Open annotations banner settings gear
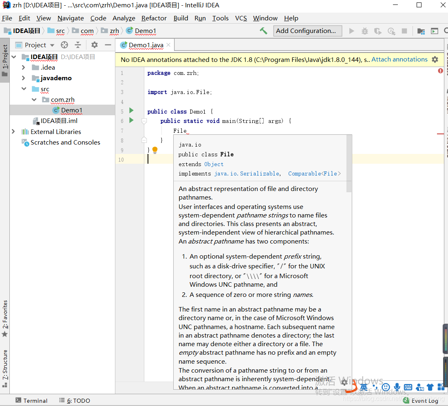This screenshot has height=406, width=448. pos(435,59)
